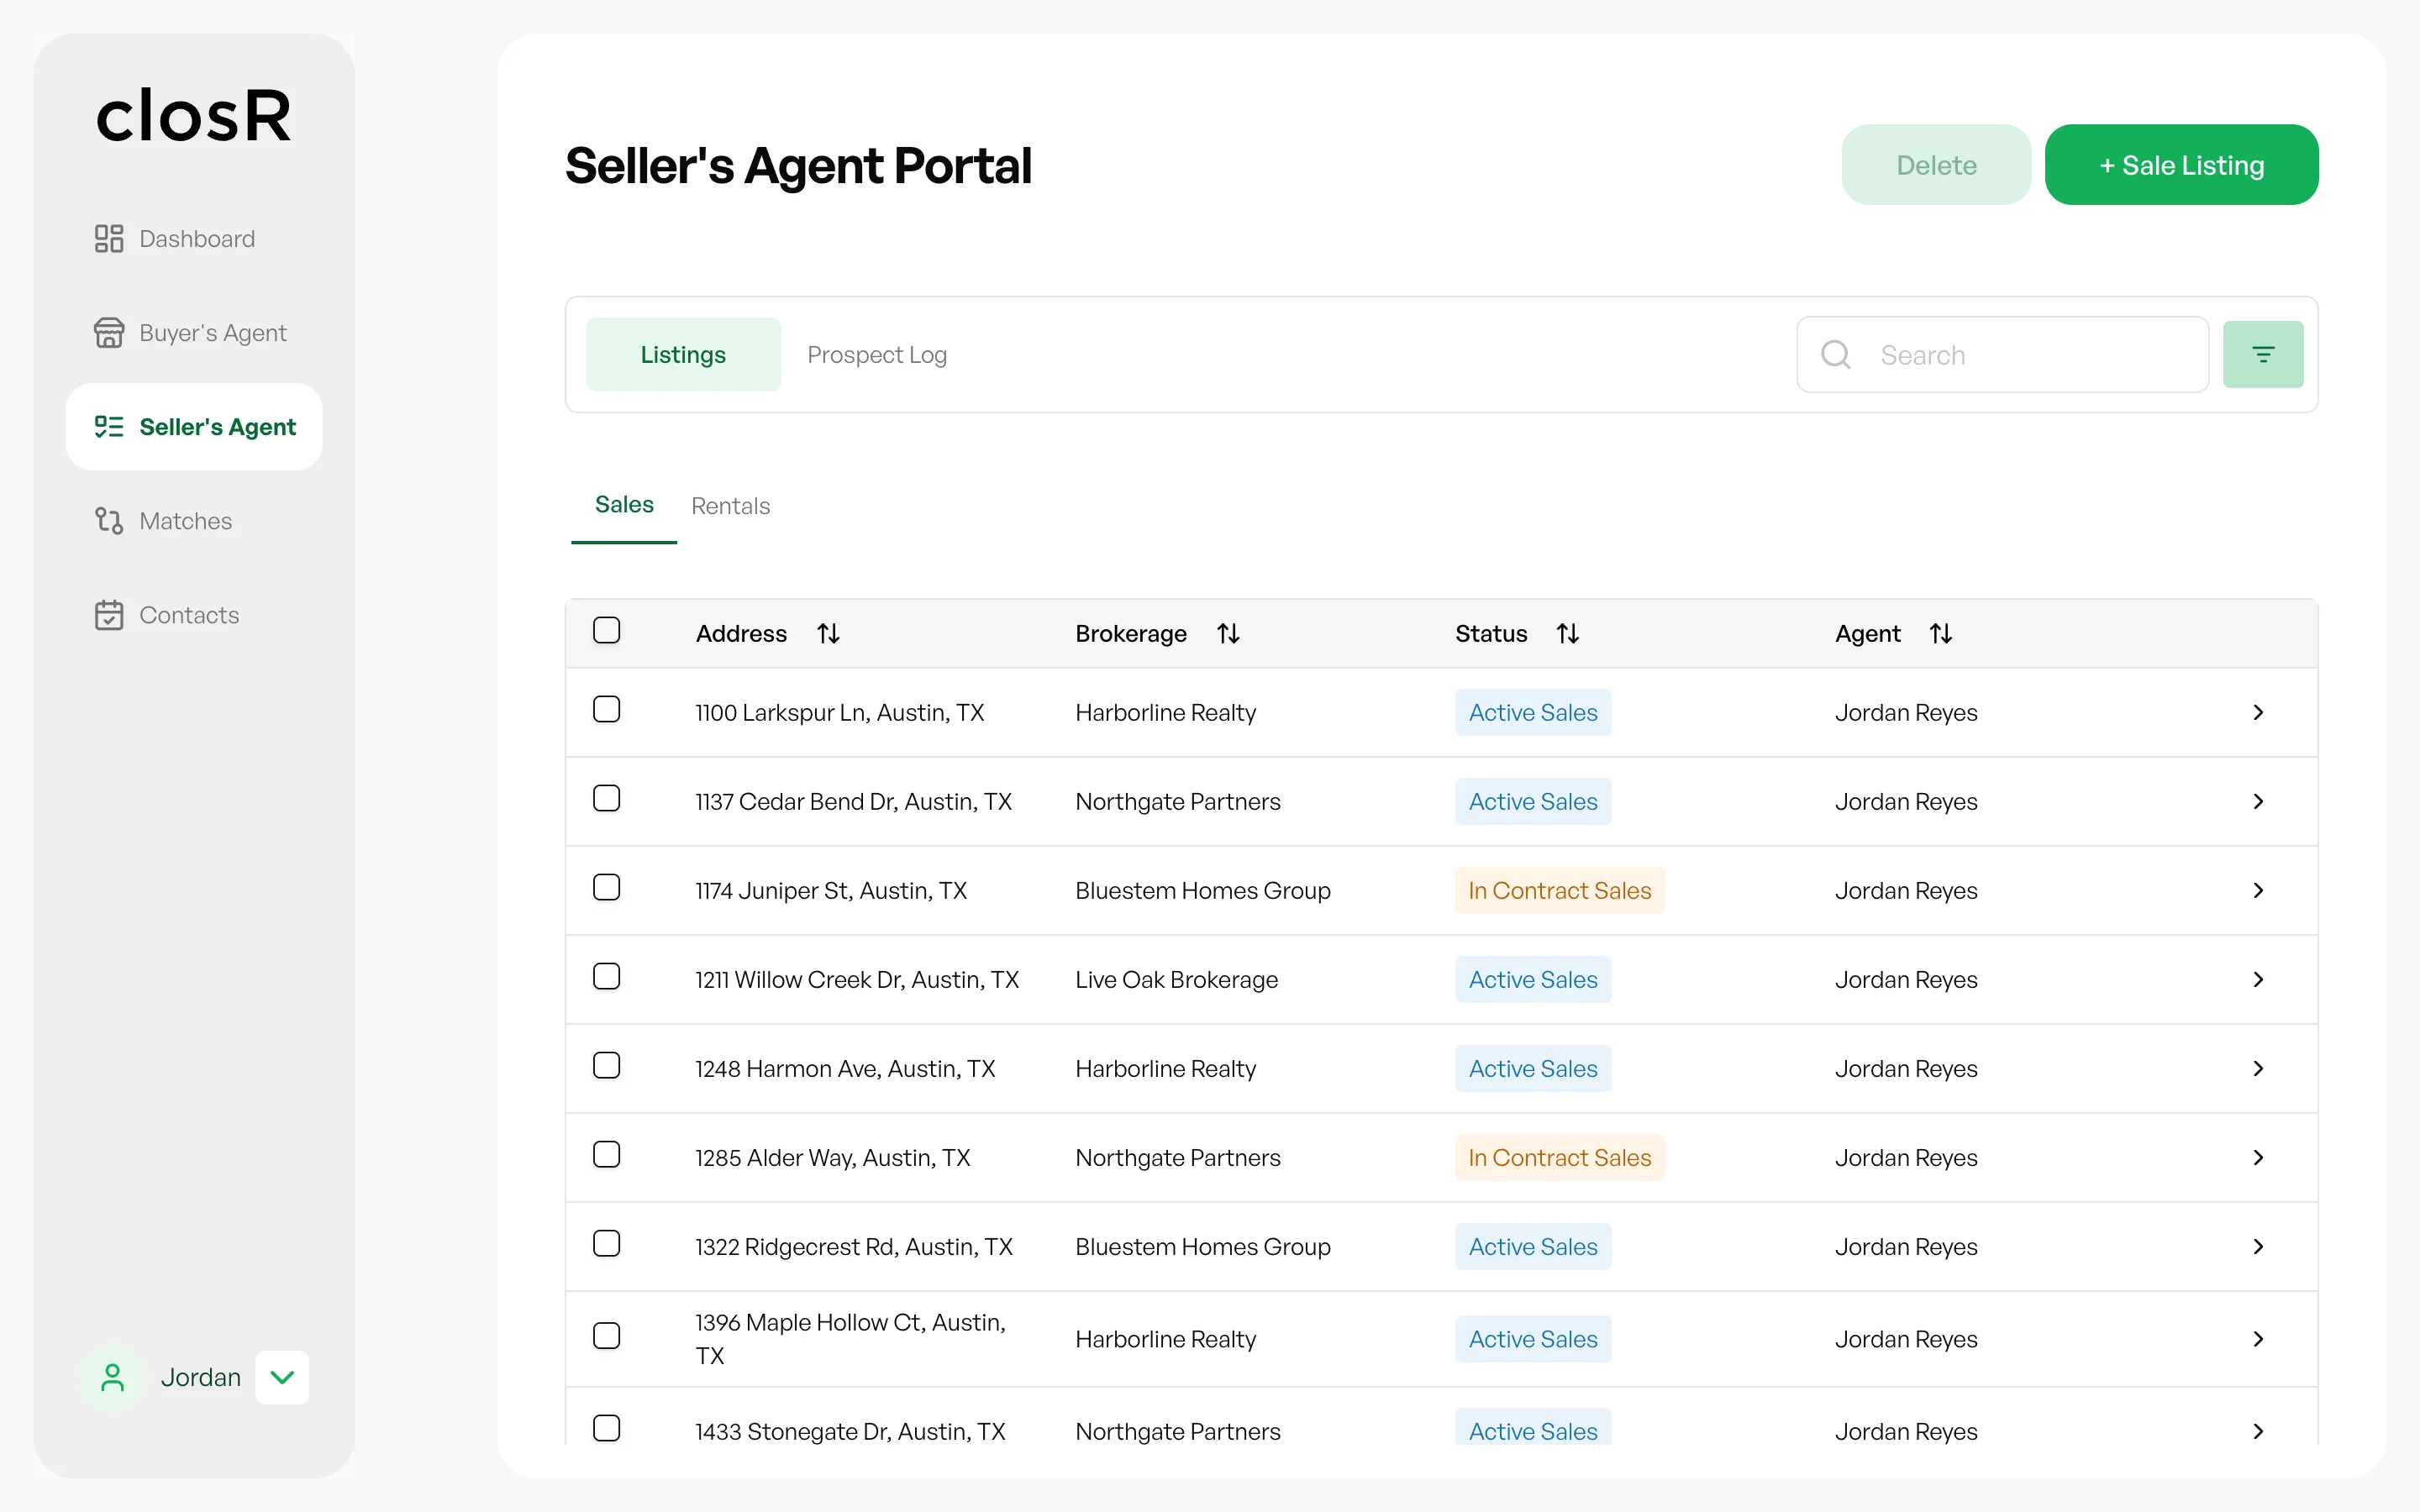This screenshot has height=1512, width=2420.
Task: Open the 1100 Larkspur Ln row chevron
Action: 2257,713
